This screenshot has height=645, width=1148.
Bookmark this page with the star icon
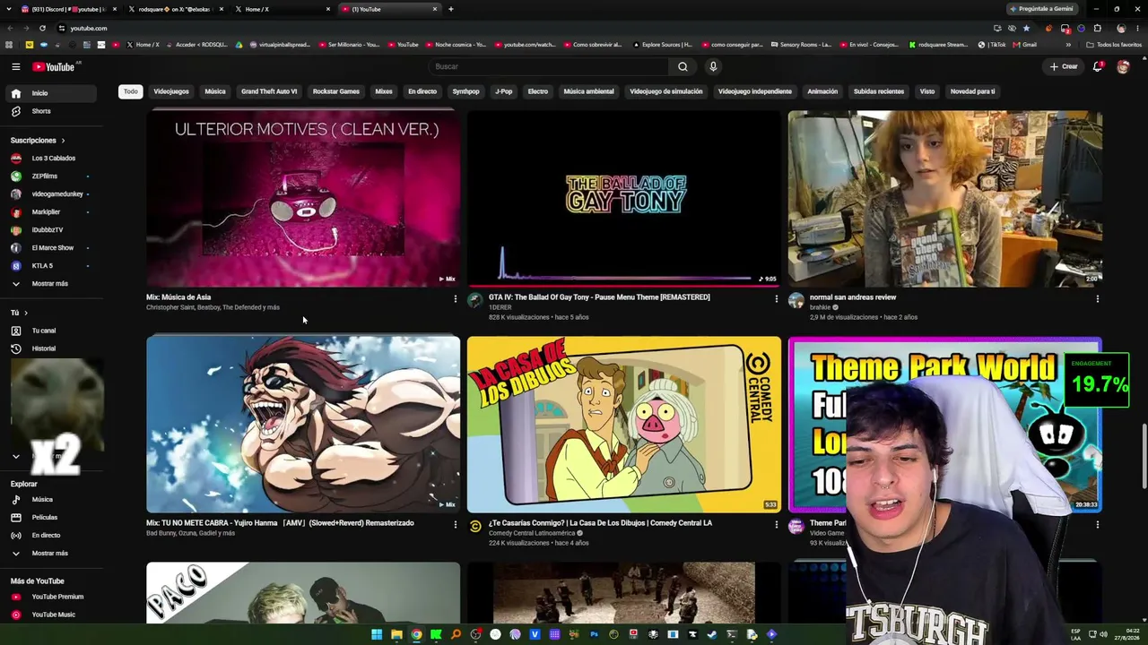tap(1027, 28)
